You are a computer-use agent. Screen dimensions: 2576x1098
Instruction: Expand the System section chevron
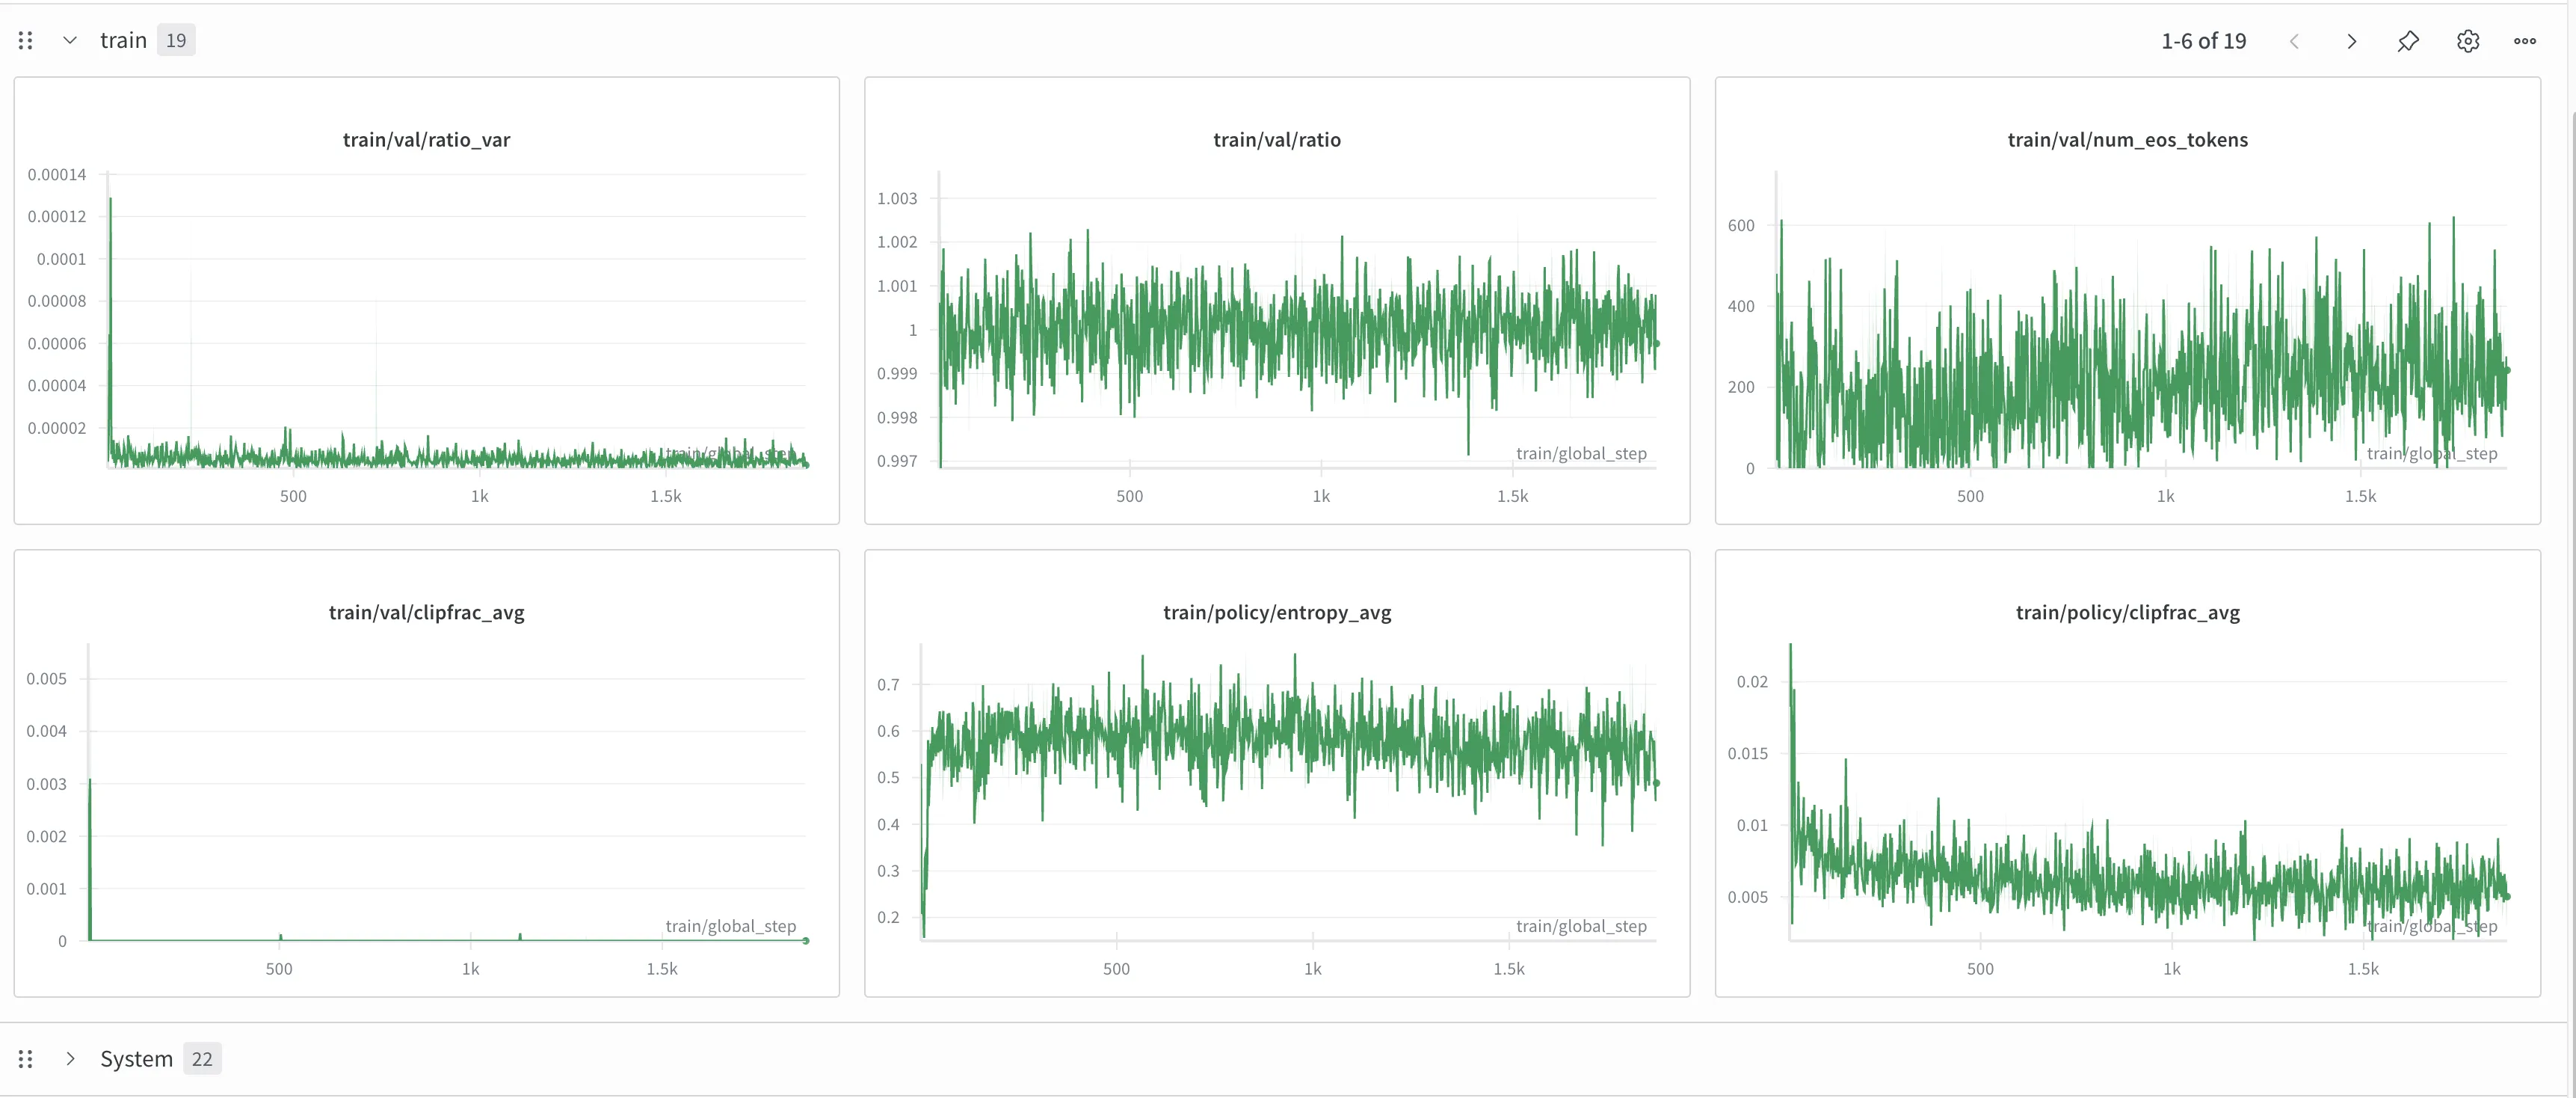(70, 1059)
